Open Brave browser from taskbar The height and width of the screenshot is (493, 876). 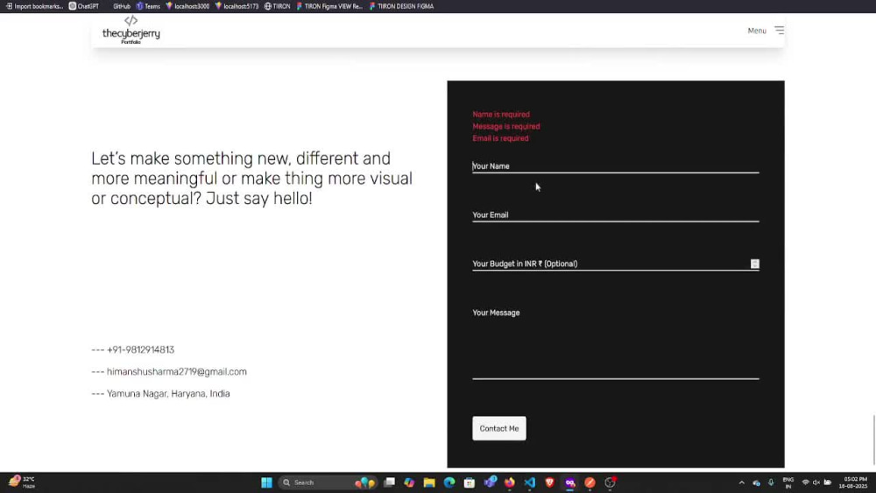550,482
